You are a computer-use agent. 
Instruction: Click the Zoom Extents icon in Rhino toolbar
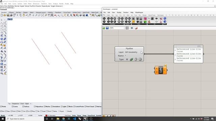(43, 15)
